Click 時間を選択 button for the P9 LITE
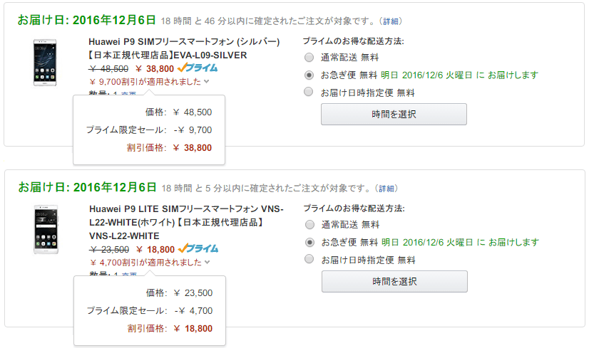The image size is (589, 348). pyautogui.click(x=394, y=281)
